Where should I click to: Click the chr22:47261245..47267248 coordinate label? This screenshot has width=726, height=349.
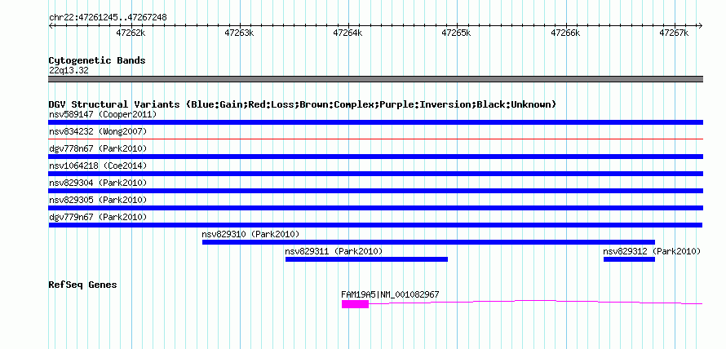pos(108,18)
